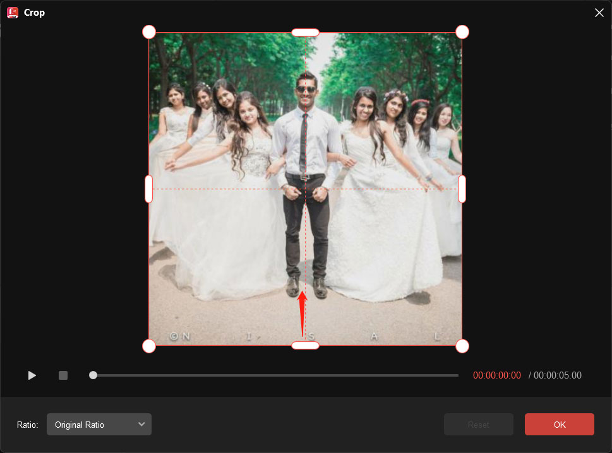Screen dimensions: 612x453
Task: Click the top-center crop handle
Action: coord(306,32)
